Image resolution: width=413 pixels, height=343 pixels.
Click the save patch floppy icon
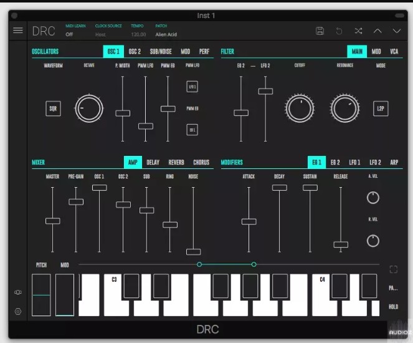320,31
